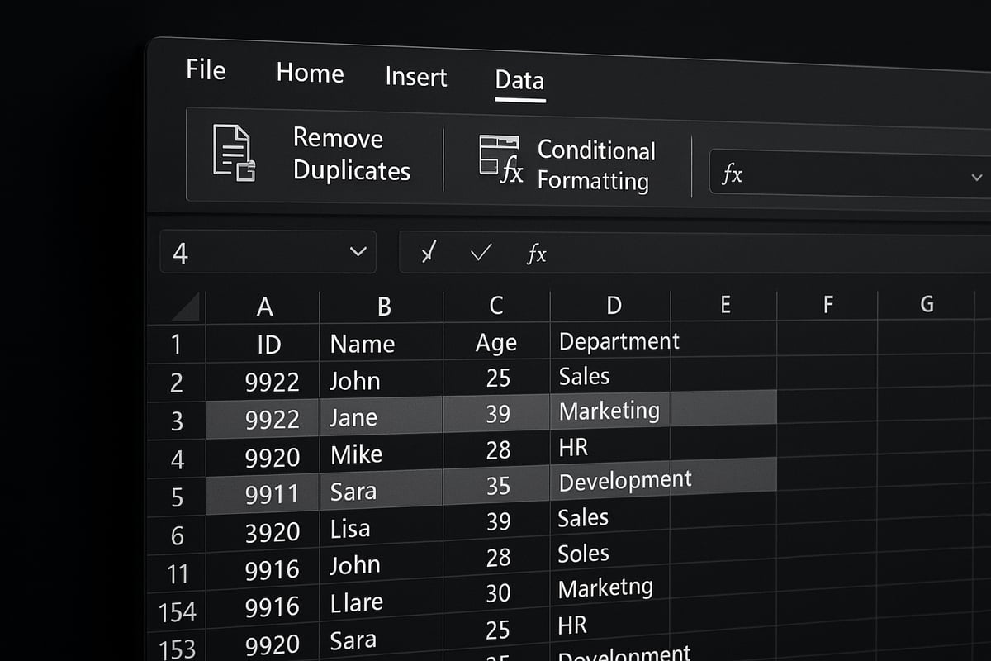Switch to the Home ribbon tab
The width and height of the screenshot is (991, 661).
click(309, 73)
